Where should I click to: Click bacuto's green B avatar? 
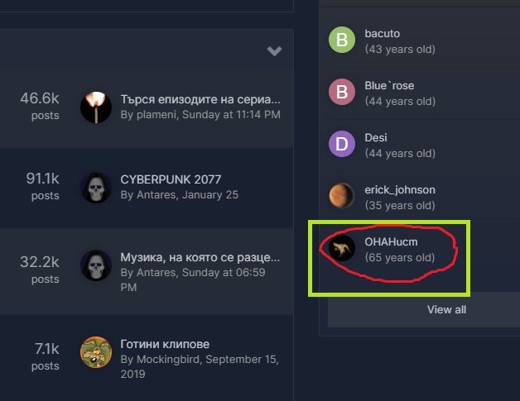click(342, 40)
